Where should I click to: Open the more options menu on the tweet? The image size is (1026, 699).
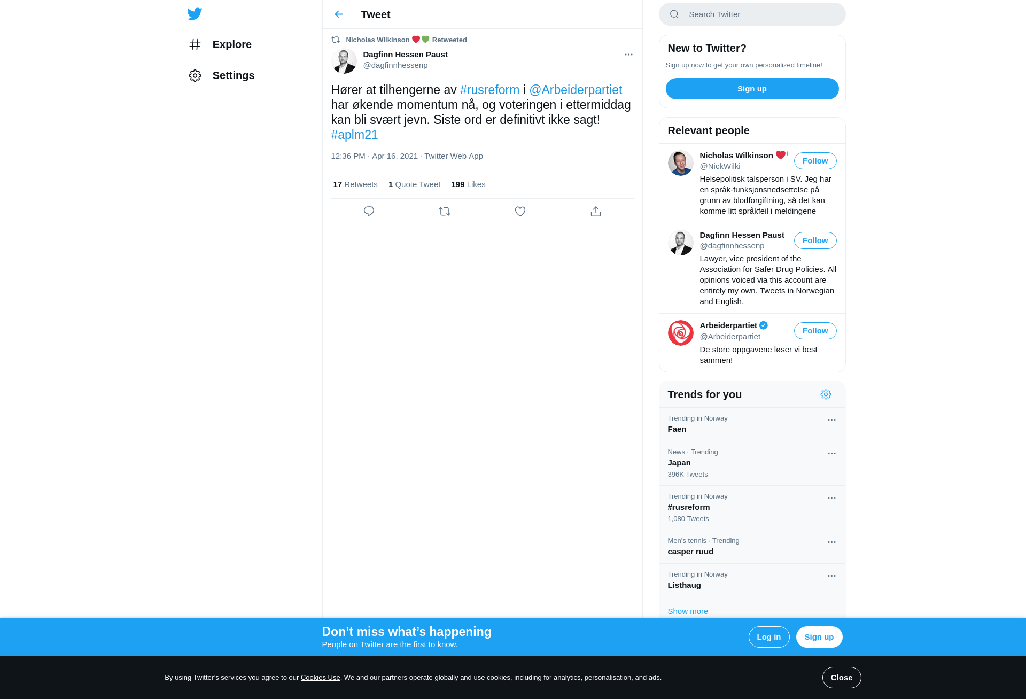628,55
